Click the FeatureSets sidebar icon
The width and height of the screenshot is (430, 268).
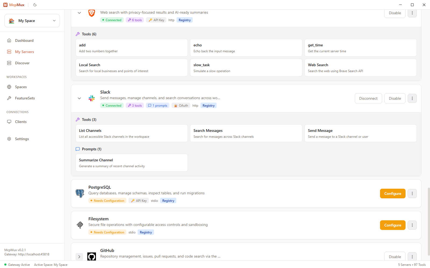[10, 98]
